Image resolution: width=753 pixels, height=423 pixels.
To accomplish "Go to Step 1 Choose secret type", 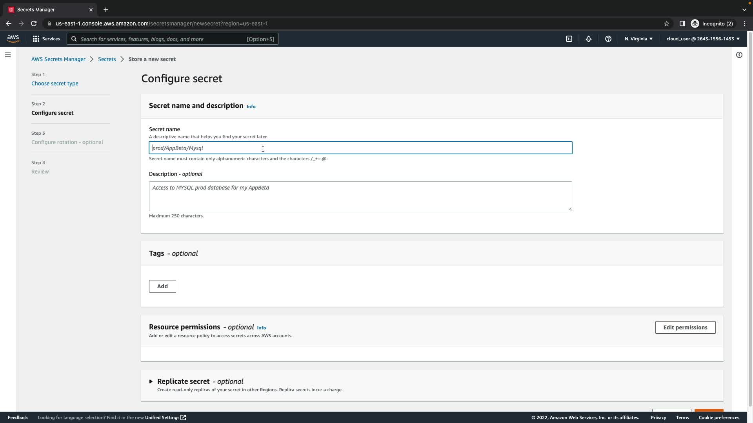I will (55, 83).
